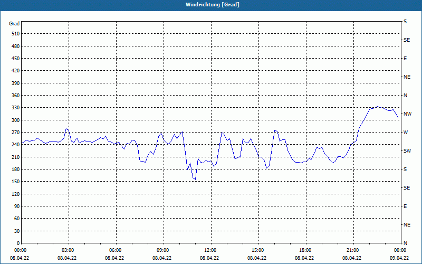
Task: Click the 08.04.22 date under 21:00
Action: tap(351, 258)
